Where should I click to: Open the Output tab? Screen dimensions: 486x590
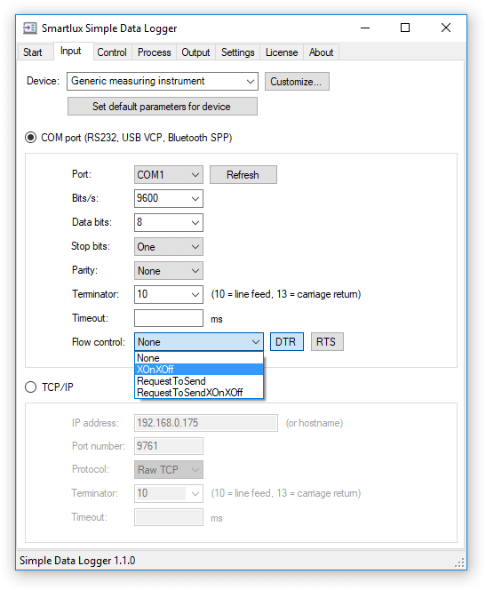(x=195, y=52)
